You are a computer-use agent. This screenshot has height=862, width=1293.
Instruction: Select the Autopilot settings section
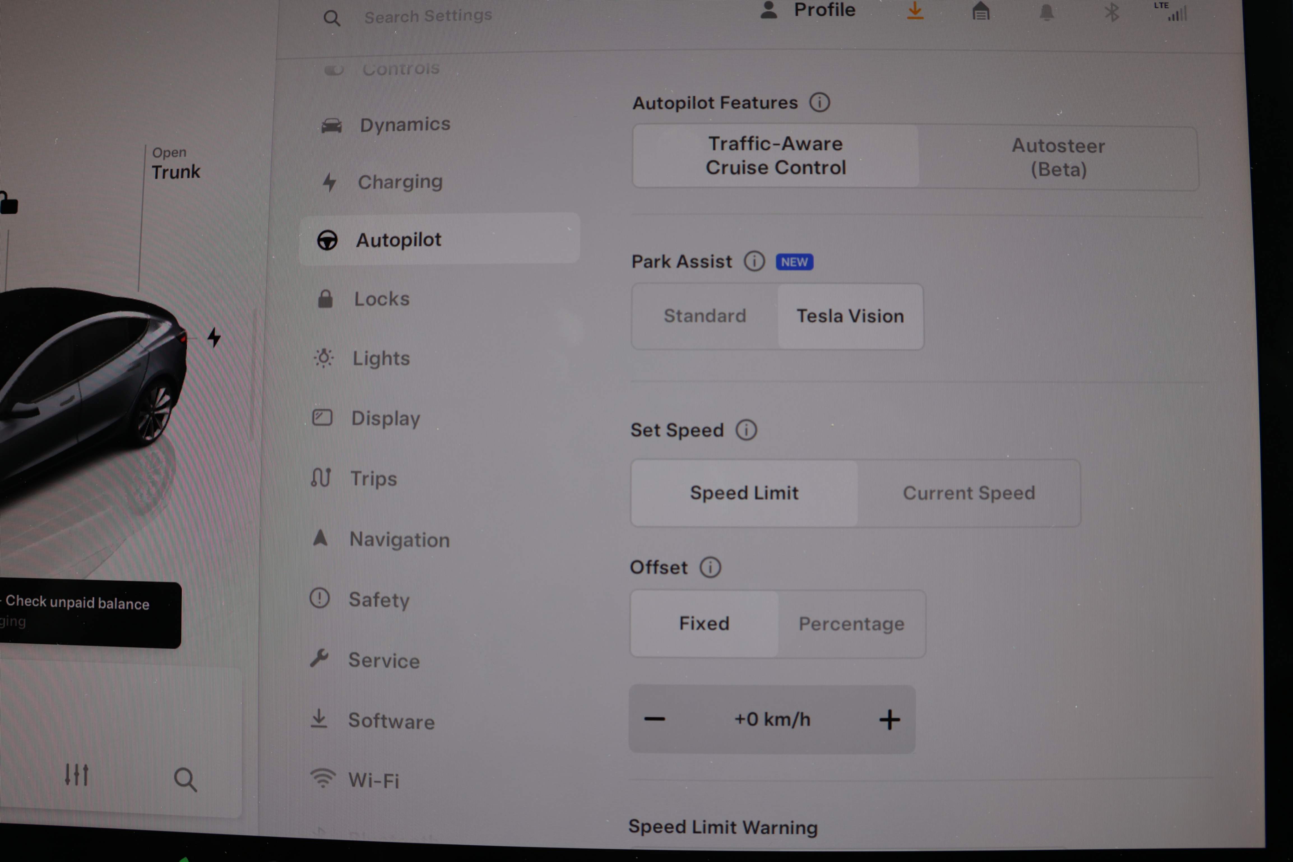439,239
